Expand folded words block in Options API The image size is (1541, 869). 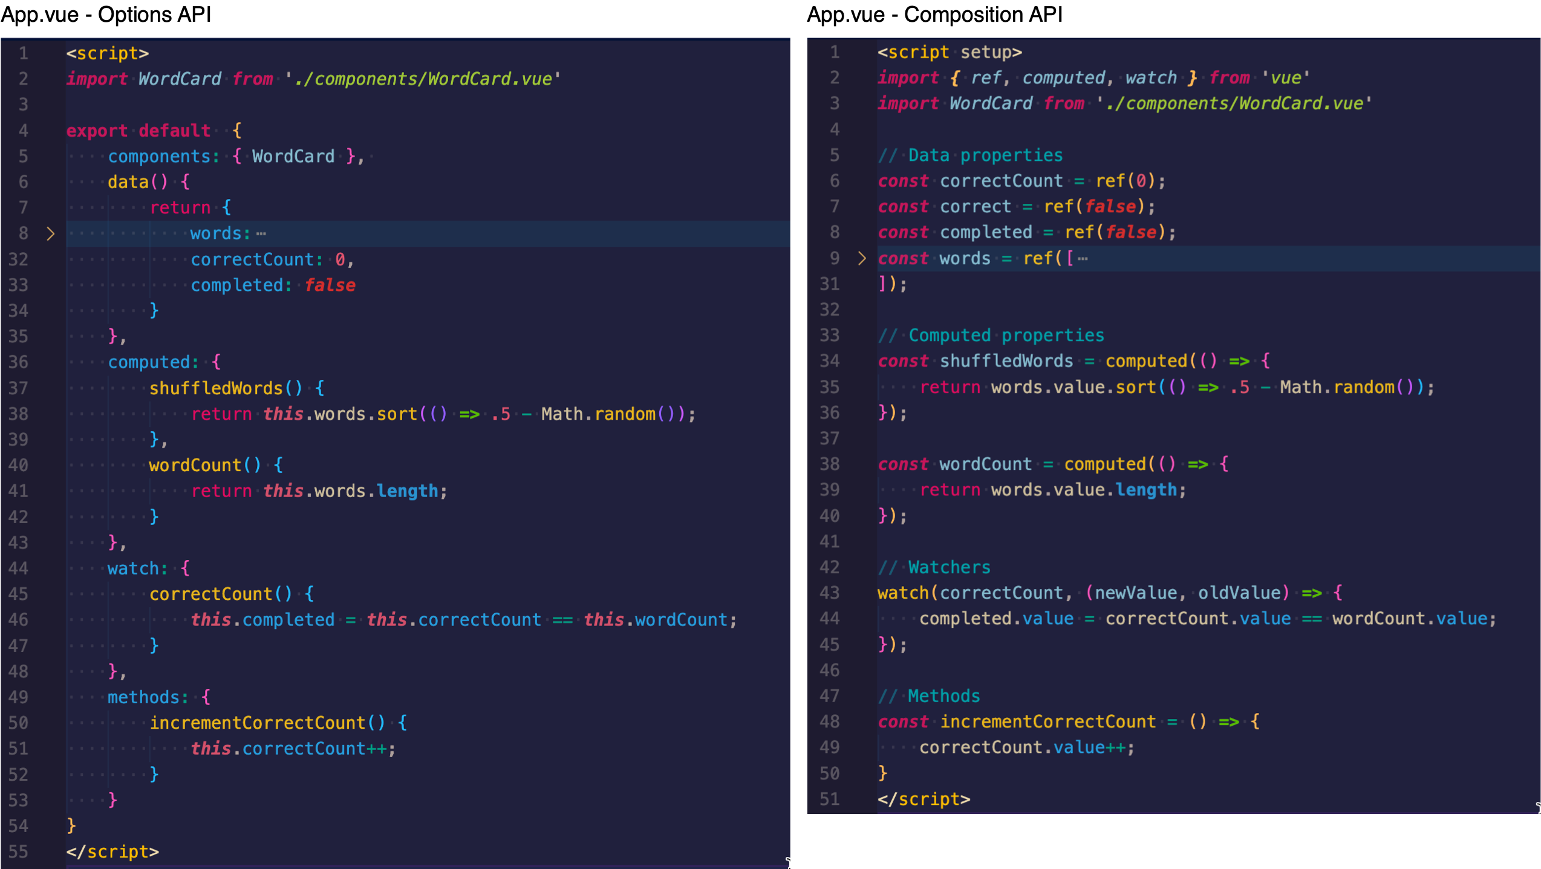[x=51, y=233]
